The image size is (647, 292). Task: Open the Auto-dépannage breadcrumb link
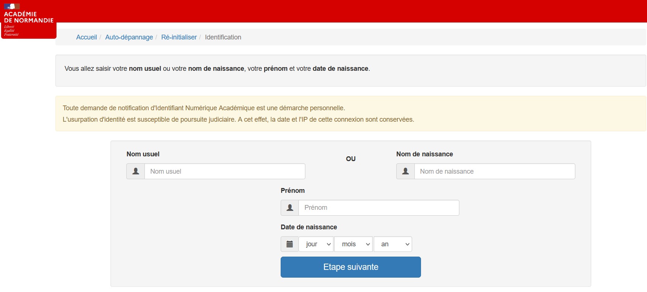point(129,37)
